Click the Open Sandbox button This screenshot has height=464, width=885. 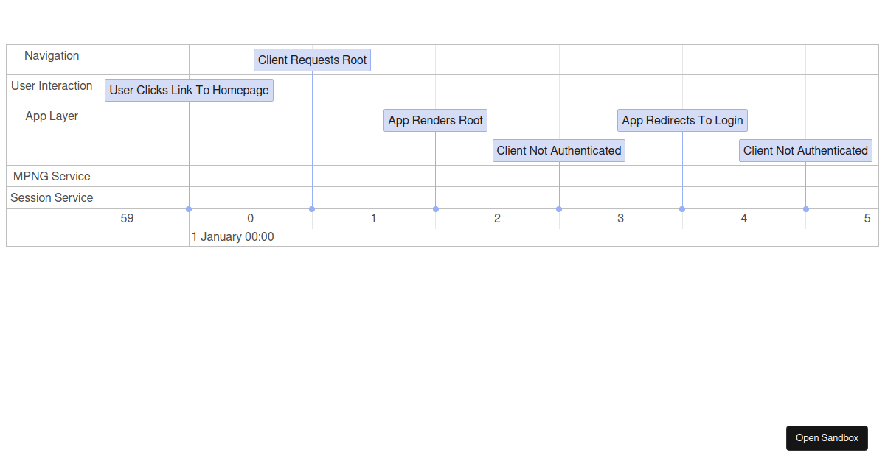(x=827, y=437)
